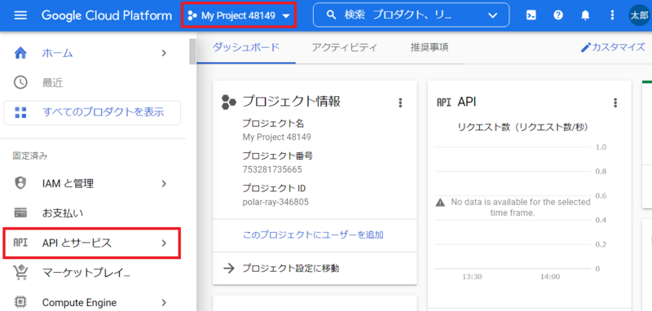Click the ホーム house icon
Viewport: 652px width, 311px height.
[20, 53]
